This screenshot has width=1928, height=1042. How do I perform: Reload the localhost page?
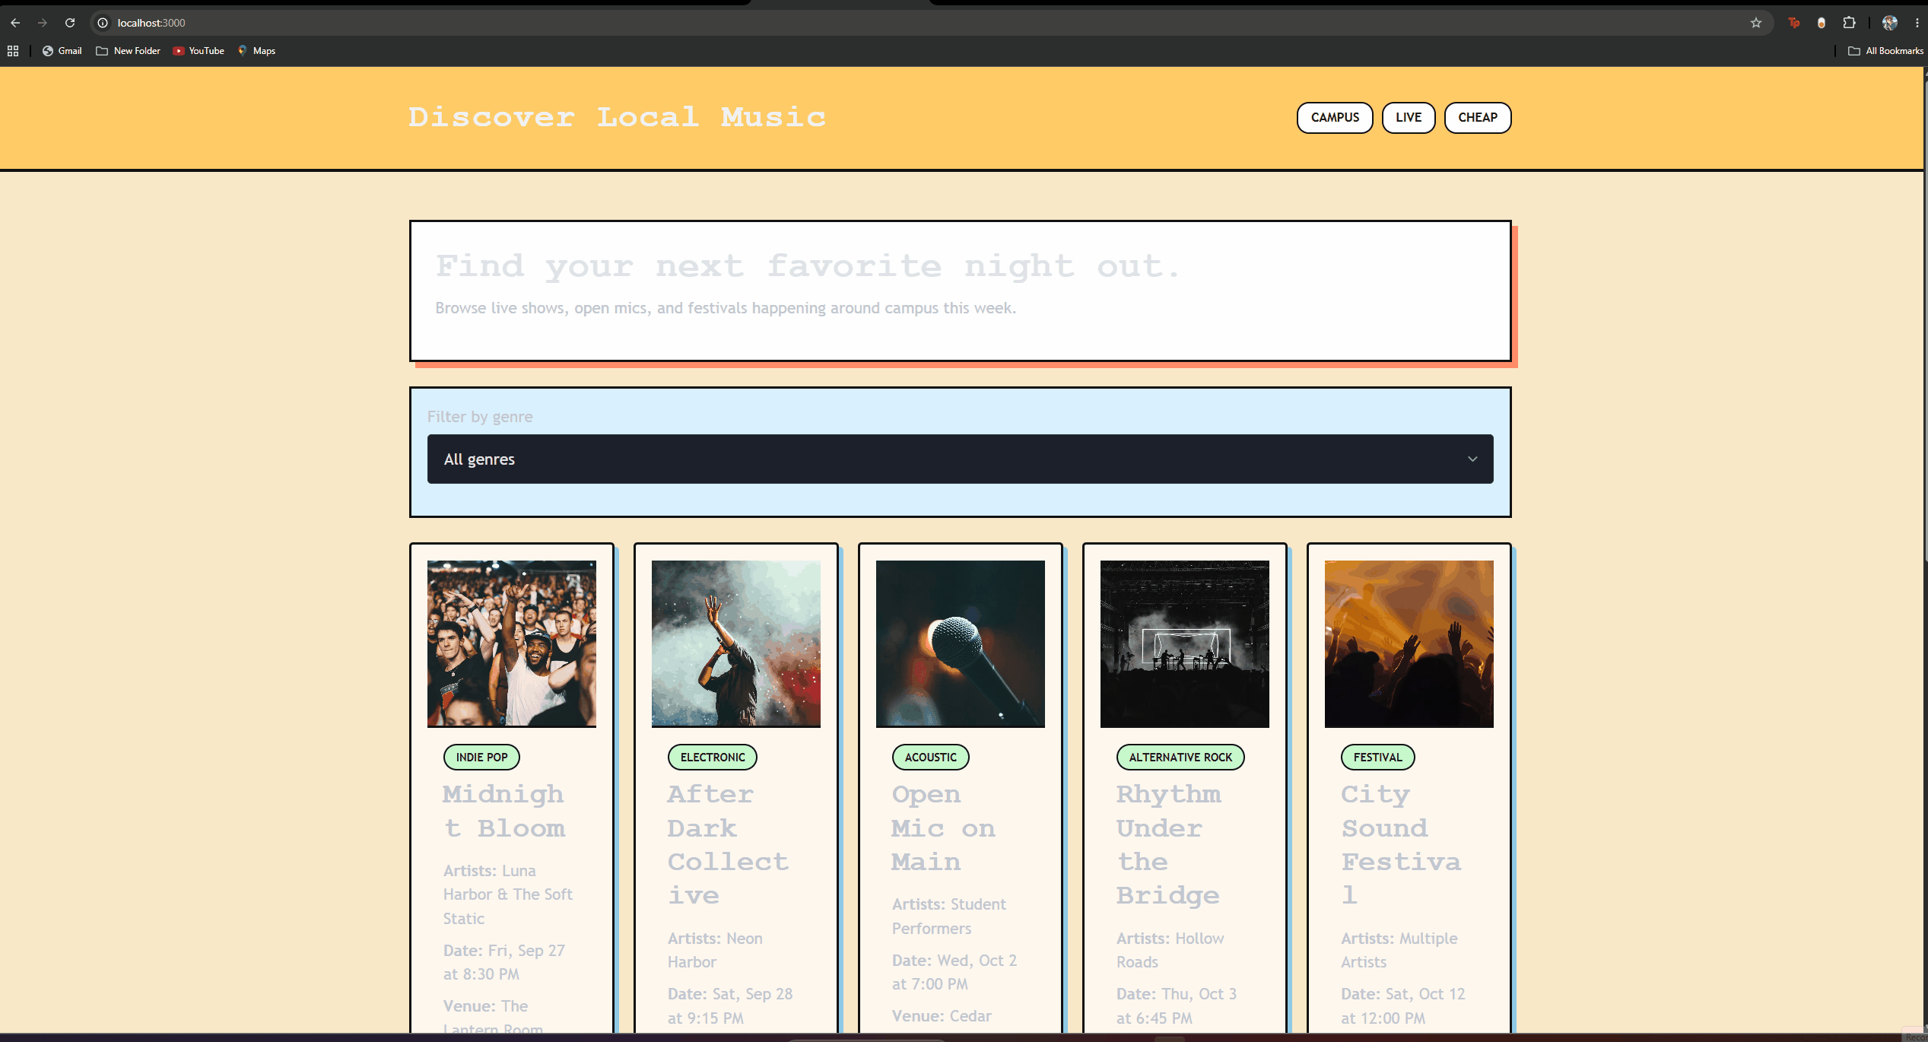point(70,23)
